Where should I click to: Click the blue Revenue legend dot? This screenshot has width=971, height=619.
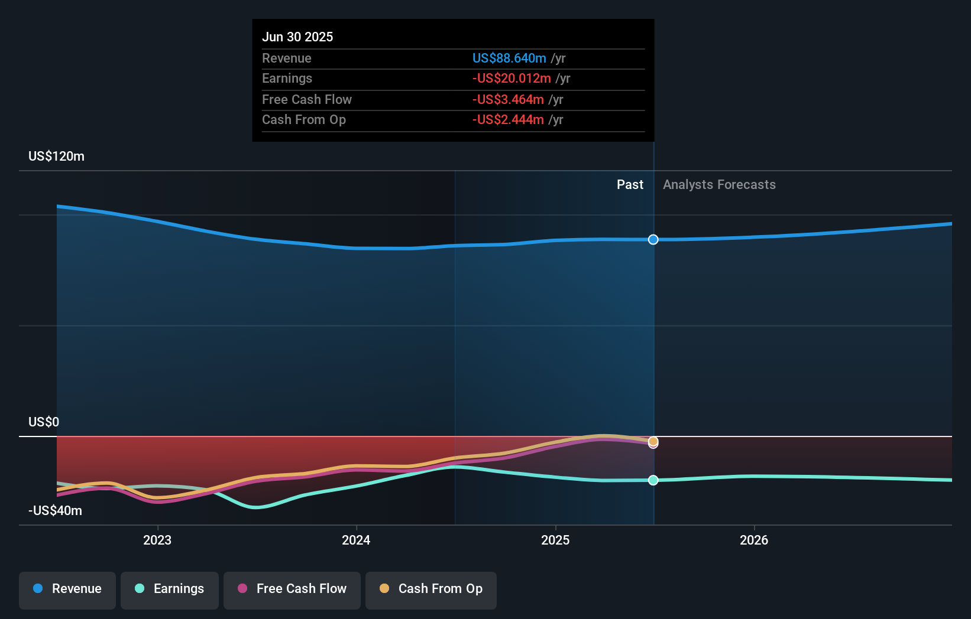click(39, 589)
